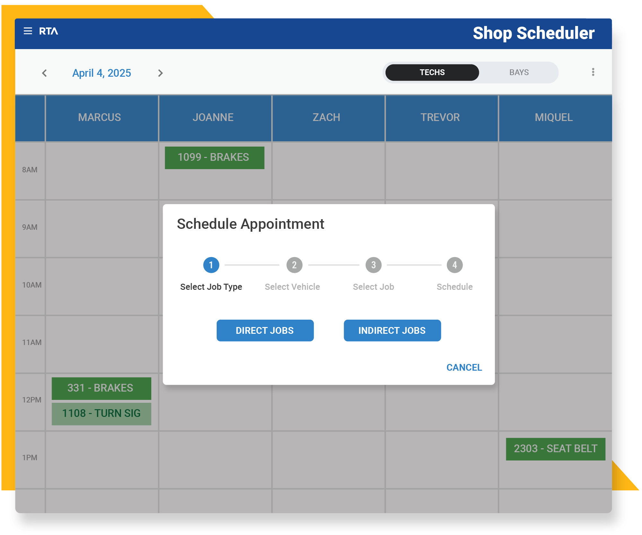Choose DIRECT JOBS in the dialog
Viewport: 642px width, 535px height.
(x=265, y=330)
